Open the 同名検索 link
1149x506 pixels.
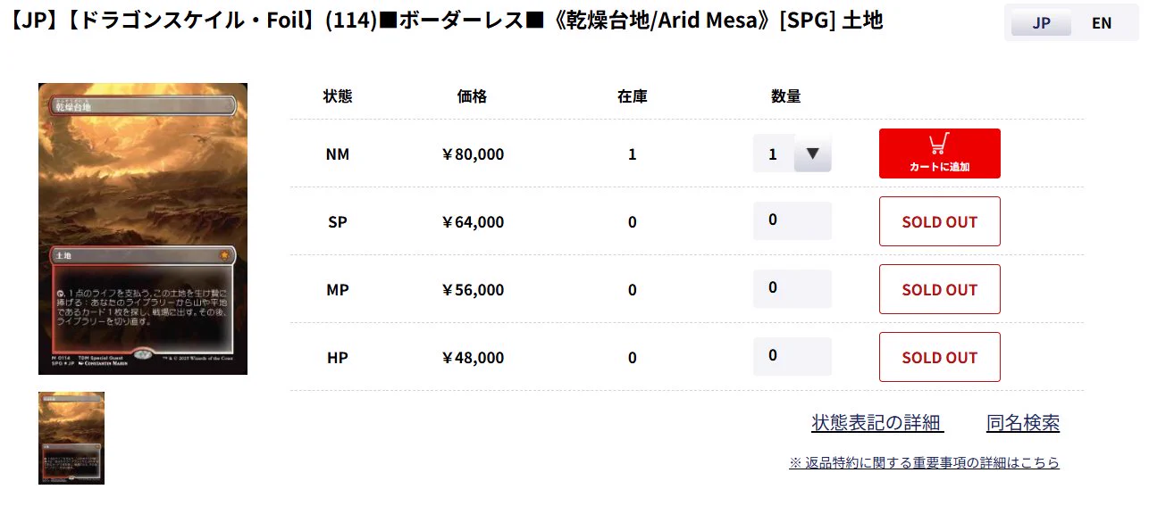pyautogui.click(x=1023, y=423)
